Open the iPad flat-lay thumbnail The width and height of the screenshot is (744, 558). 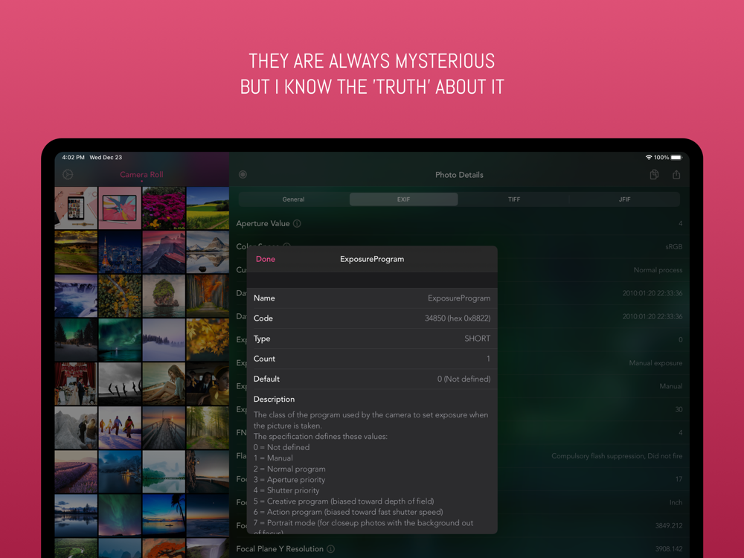76,208
